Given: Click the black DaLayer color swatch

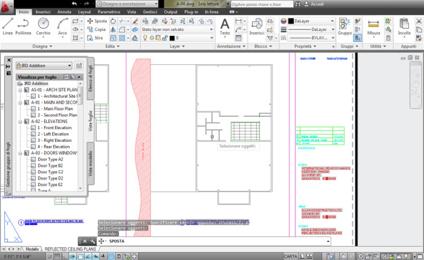Looking at the screenshot, I should (x=291, y=21).
